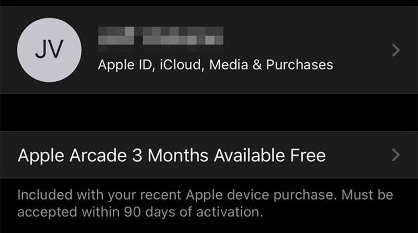Open the Apple Arcade 3 Months Available Free row
This screenshot has height=233, width=418.
coord(209,155)
